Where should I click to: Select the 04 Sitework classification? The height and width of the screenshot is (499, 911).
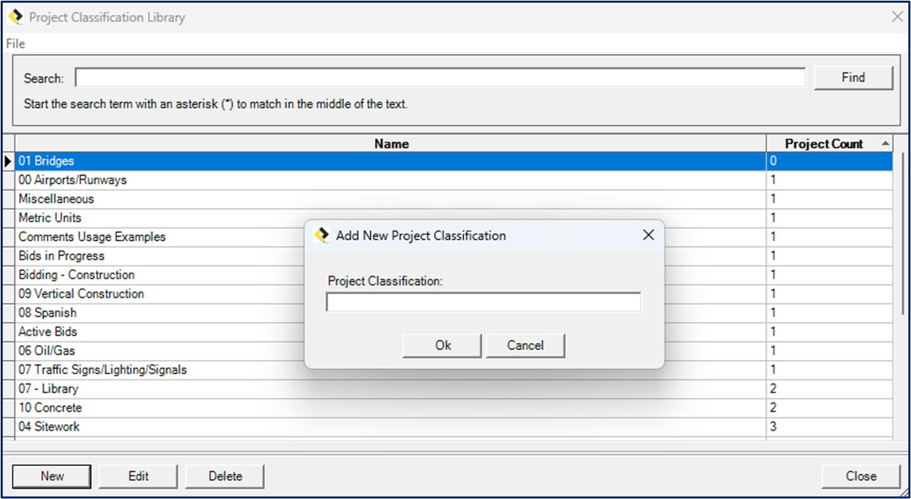coord(50,427)
